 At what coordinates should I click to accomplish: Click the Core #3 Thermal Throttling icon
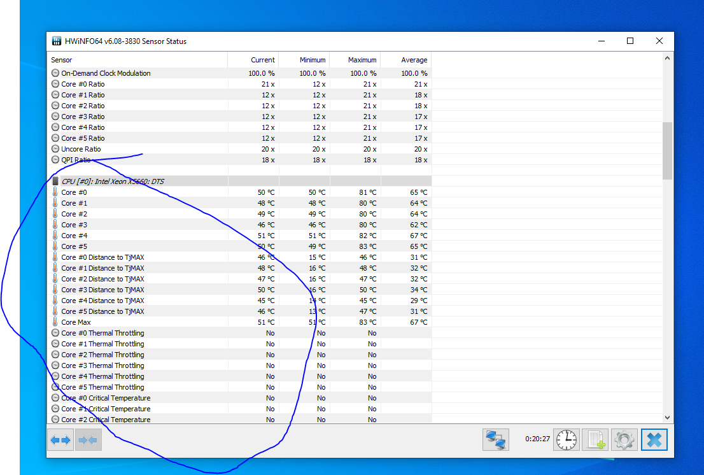coord(55,365)
